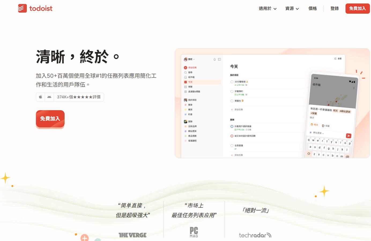Click the red plus 添加任務 item in the sidebar
371x241 pixels.
[x=190, y=68]
